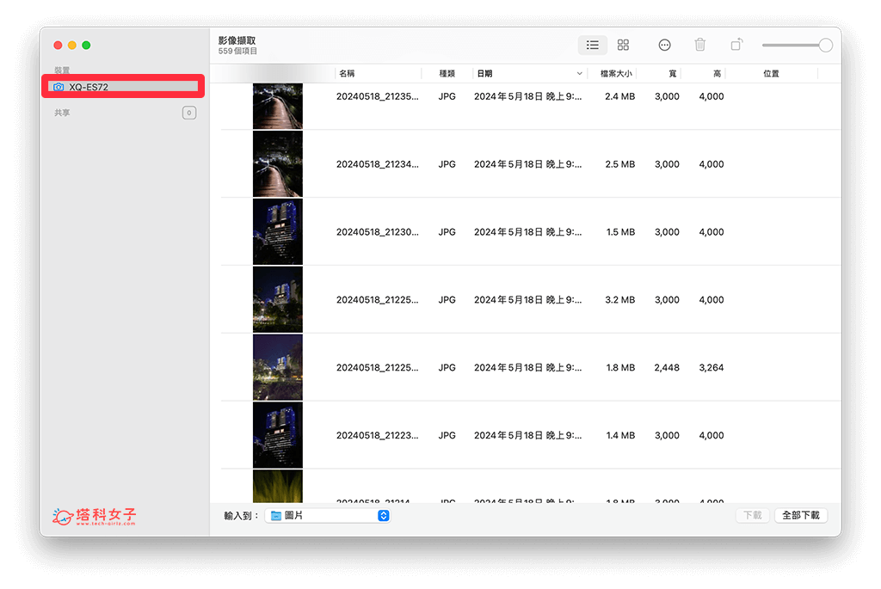Click the 2.4 MB file size cell
The image size is (881, 589).
[619, 96]
